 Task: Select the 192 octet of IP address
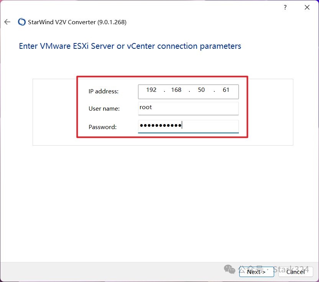pos(151,90)
